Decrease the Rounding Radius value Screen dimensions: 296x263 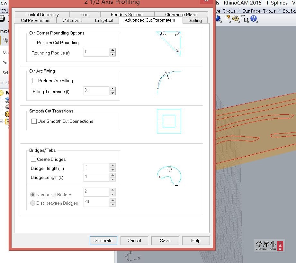click(x=113, y=54)
